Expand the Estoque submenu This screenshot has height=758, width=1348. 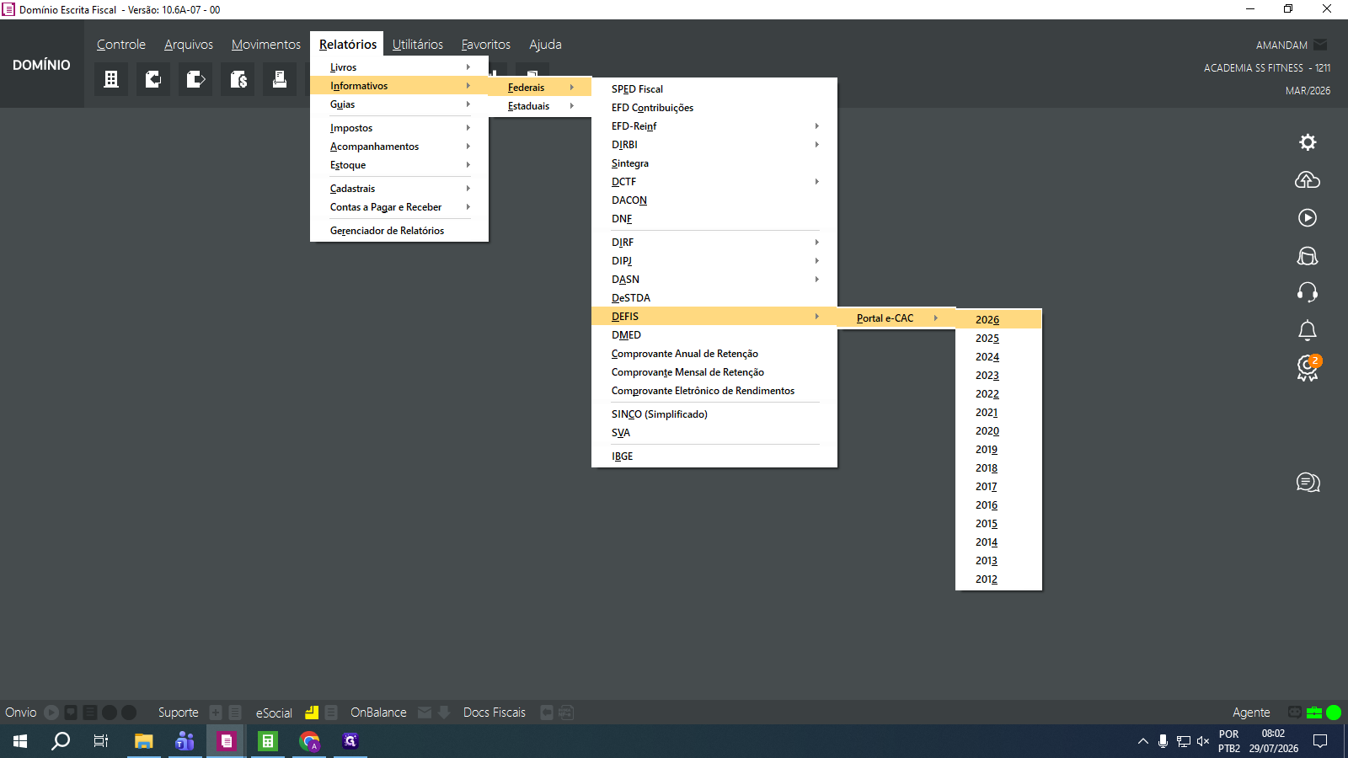[399, 165]
